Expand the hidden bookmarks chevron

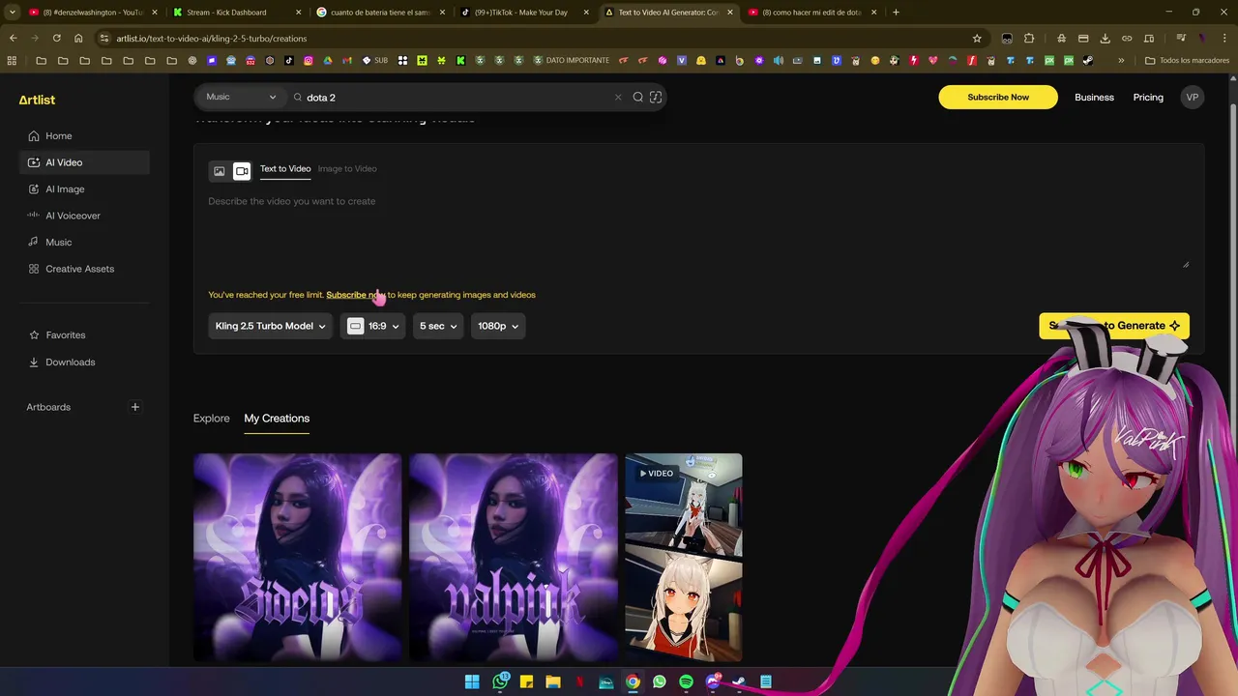click(x=1121, y=60)
